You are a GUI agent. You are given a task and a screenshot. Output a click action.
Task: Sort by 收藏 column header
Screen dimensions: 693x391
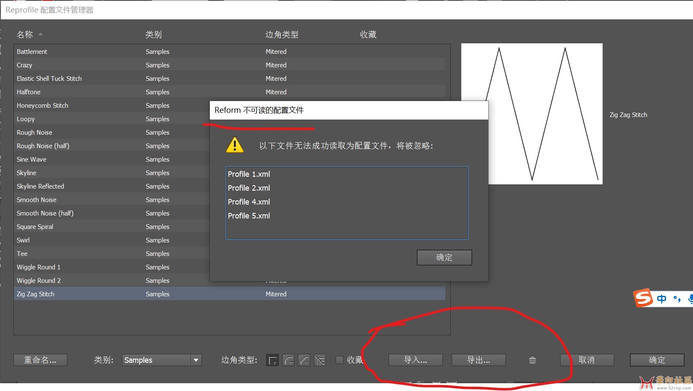point(368,35)
